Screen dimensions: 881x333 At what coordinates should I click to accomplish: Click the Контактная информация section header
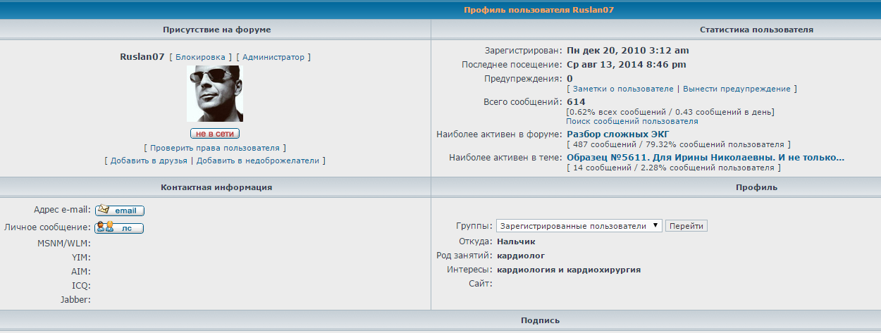[216, 187]
